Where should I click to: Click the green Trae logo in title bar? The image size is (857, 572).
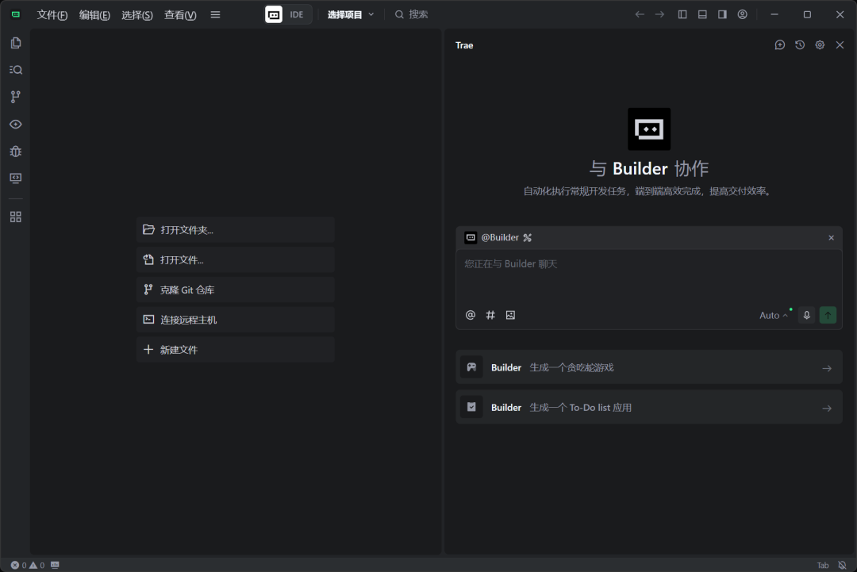(16, 14)
